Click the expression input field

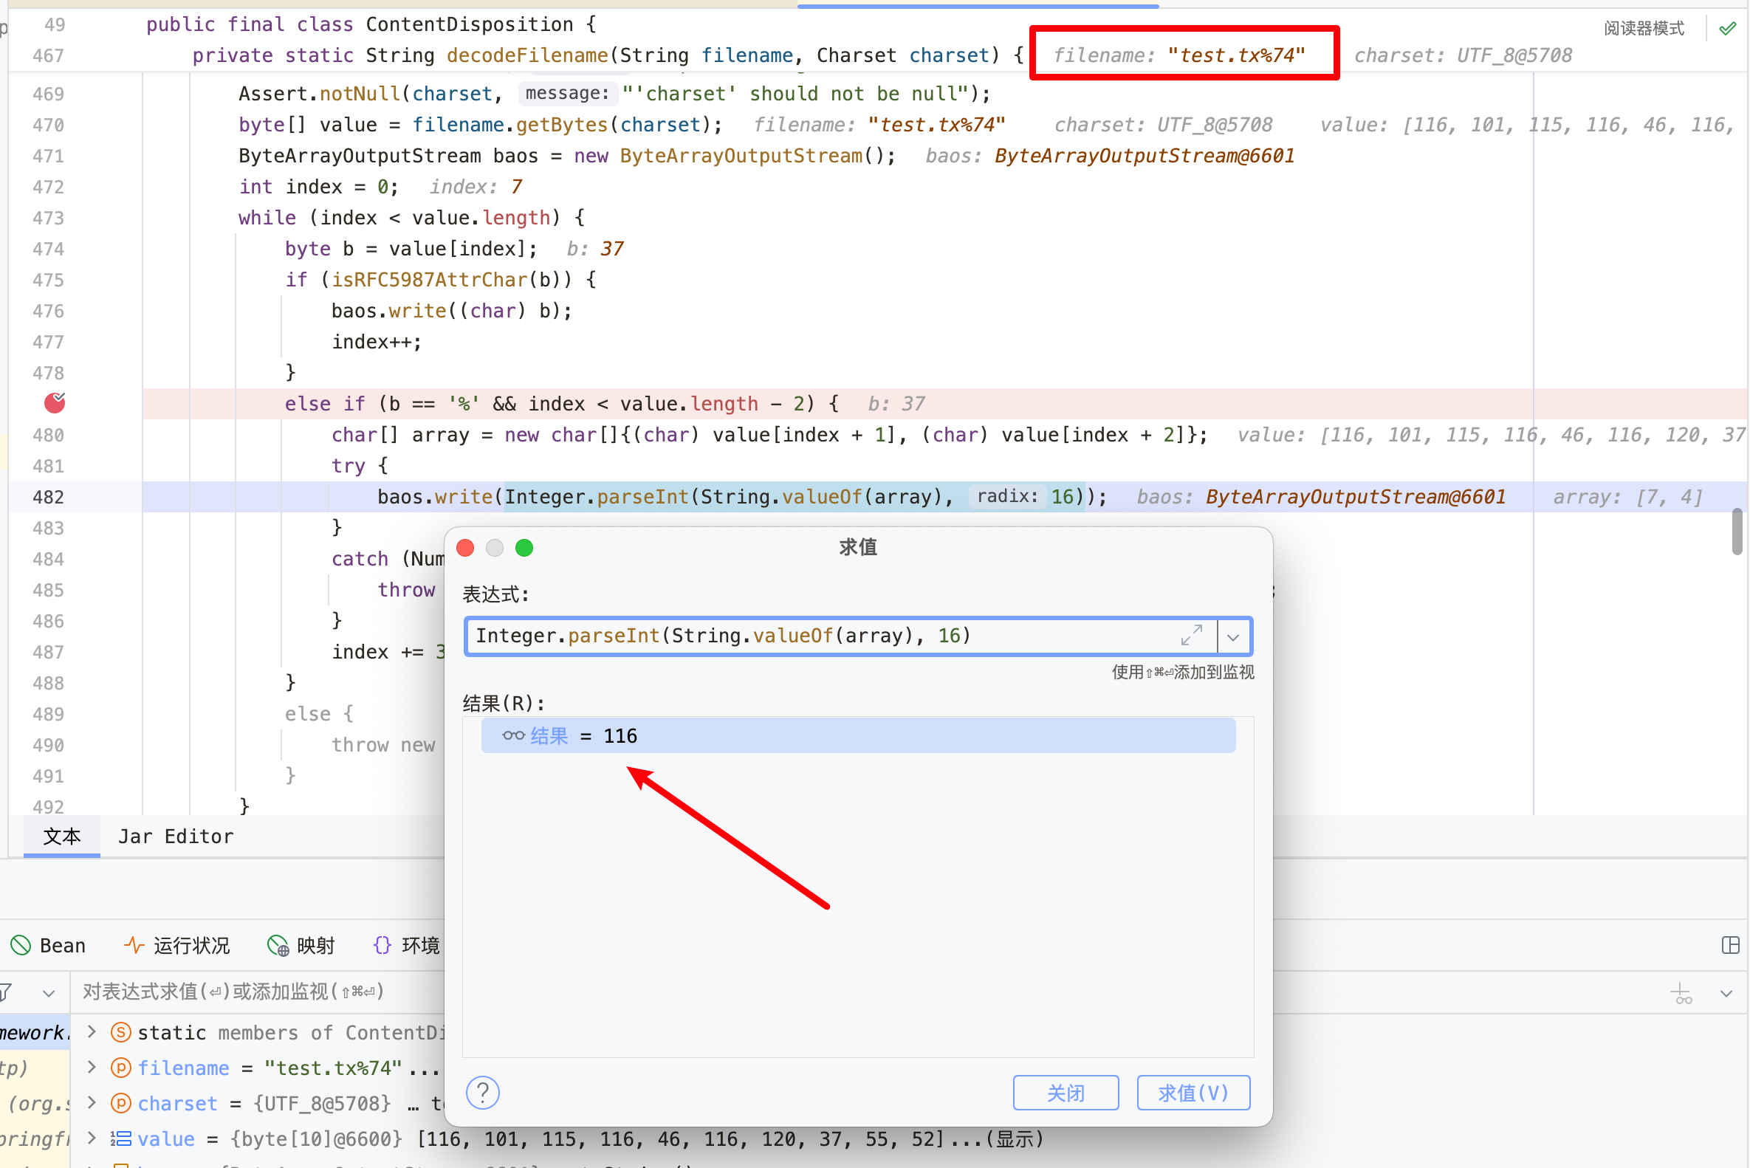tap(820, 636)
